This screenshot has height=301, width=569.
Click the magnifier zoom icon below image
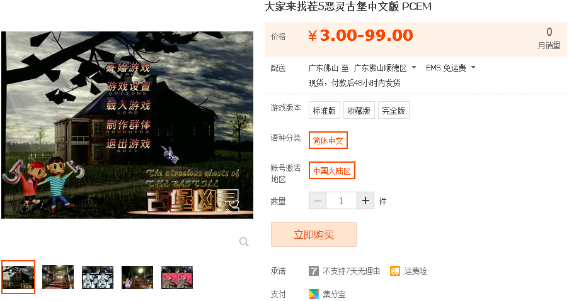click(244, 241)
